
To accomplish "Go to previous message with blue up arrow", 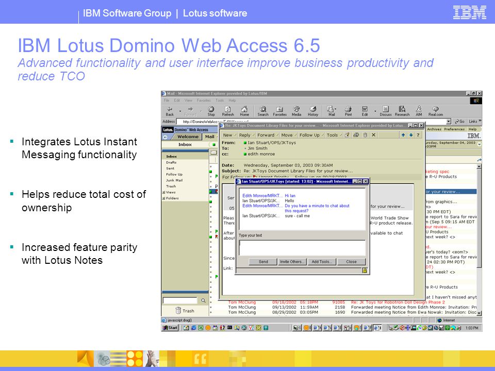I will point(403,135).
